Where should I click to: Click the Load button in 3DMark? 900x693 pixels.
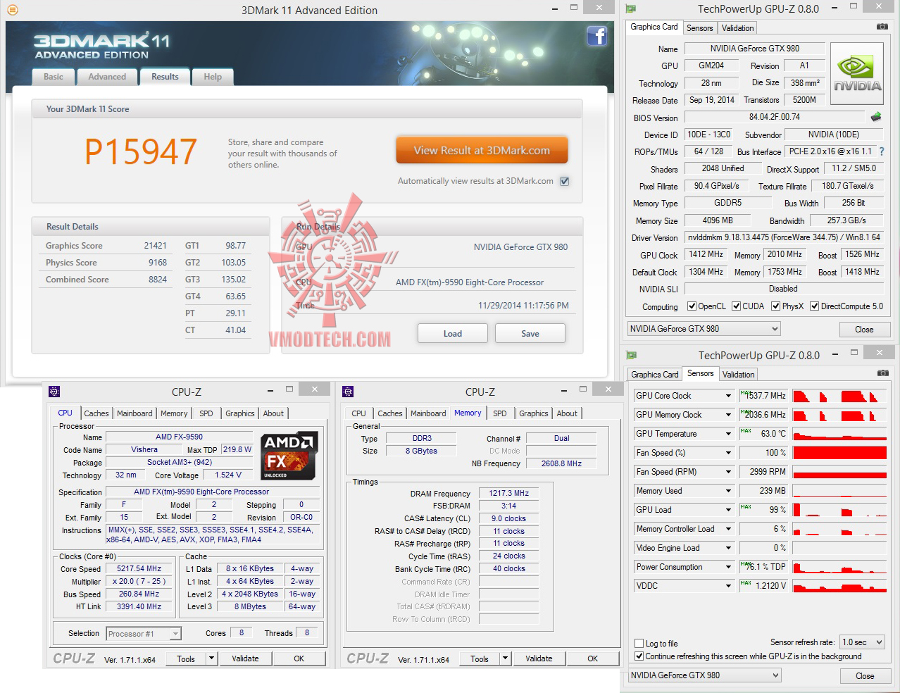coord(453,334)
